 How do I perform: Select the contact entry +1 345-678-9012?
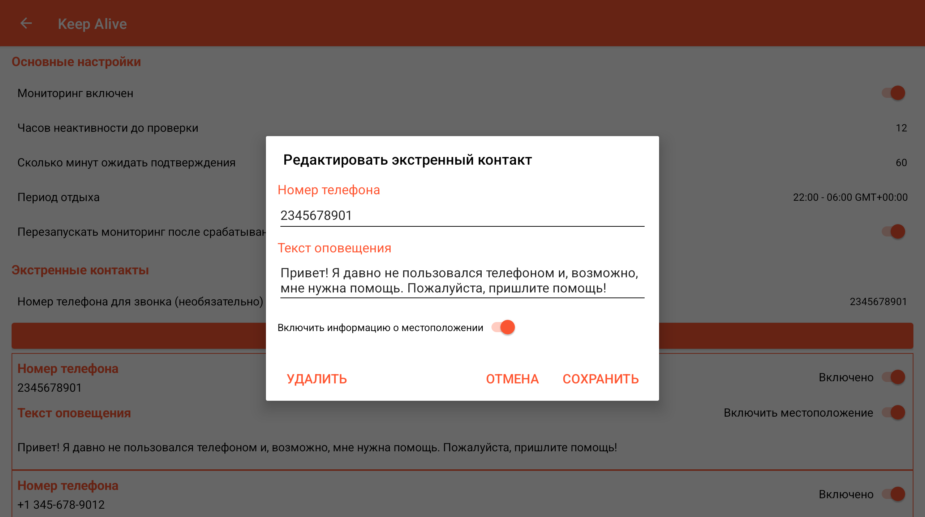coord(61,504)
